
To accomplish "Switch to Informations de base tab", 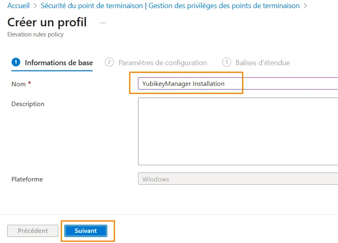I will pos(58,62).
